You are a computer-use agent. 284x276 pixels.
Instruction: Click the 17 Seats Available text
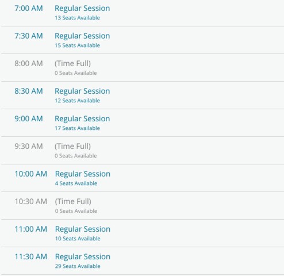(77, 128)
